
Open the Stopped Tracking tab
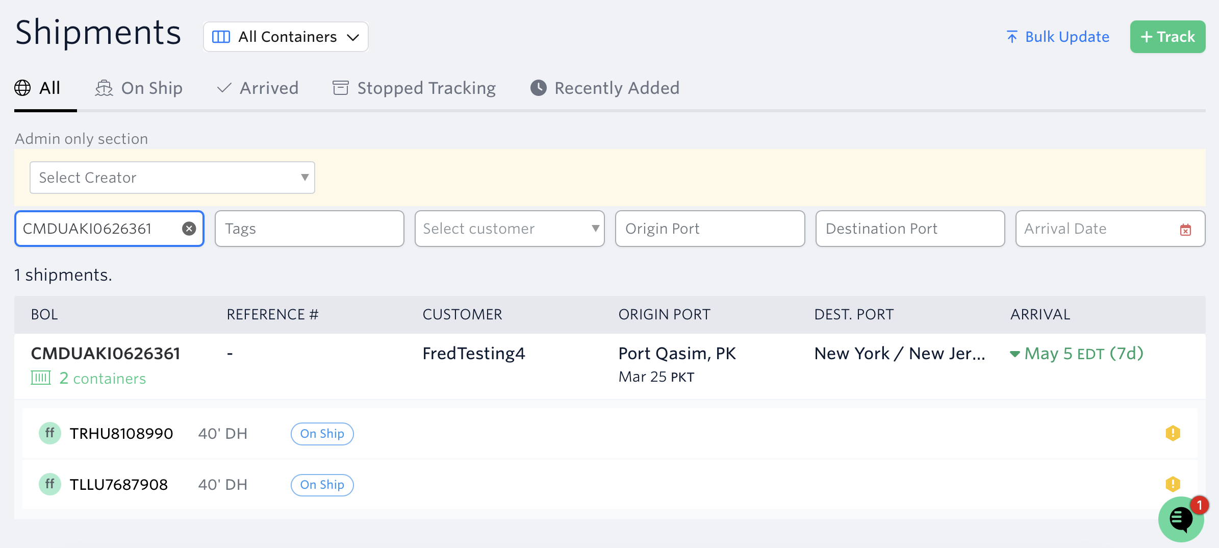[414, 88]
